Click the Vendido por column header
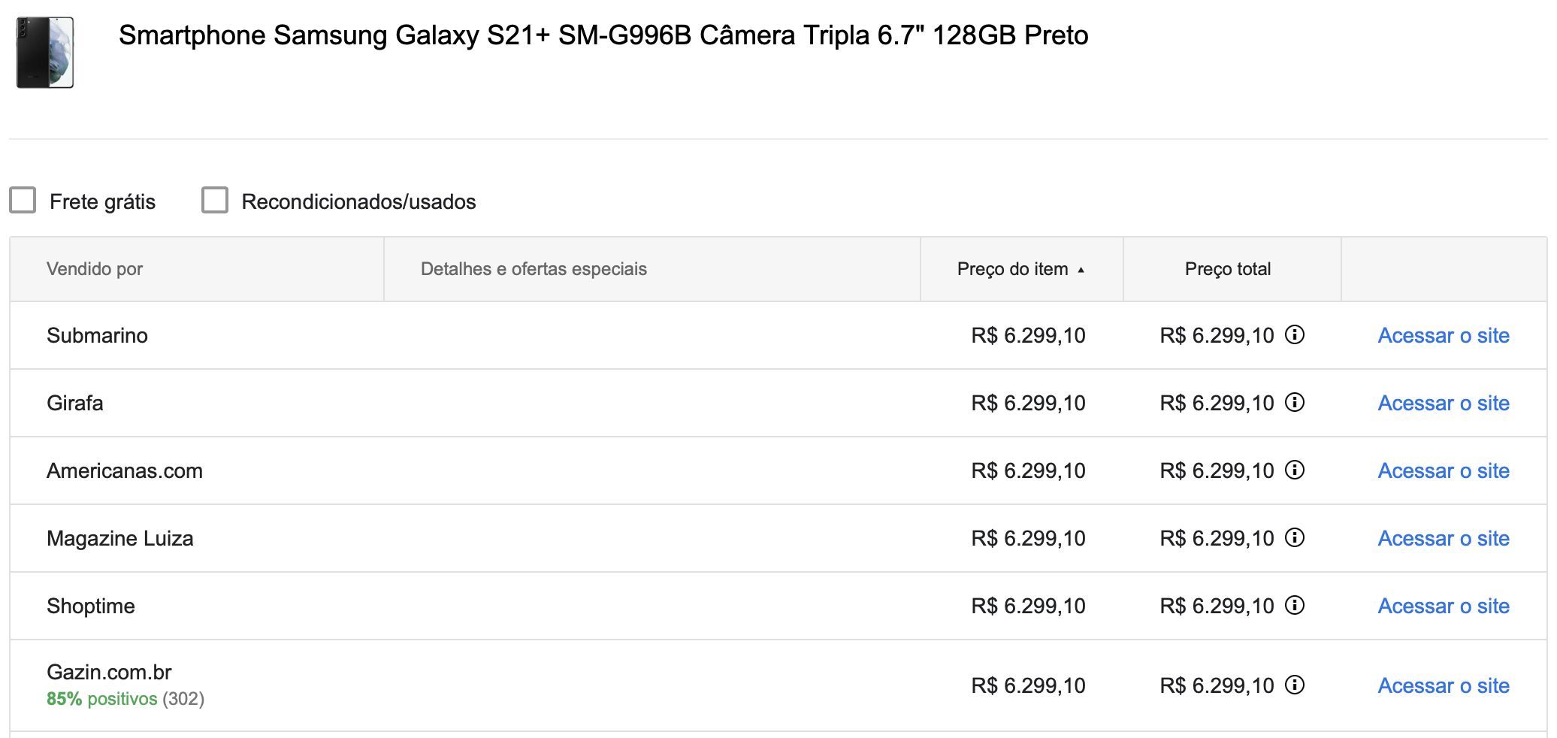 point(95,269)
